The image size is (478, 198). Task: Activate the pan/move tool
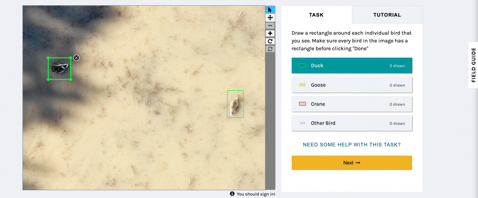[270, 18]
